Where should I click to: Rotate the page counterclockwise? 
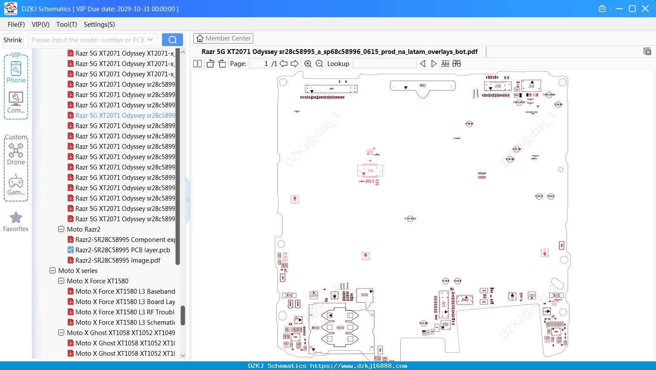210,64
